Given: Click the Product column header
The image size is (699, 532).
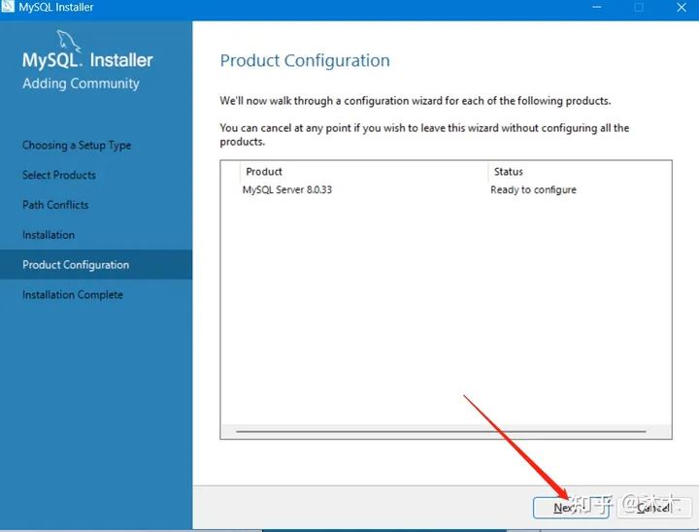Looking at the screenshot, I should pos(264,171).
